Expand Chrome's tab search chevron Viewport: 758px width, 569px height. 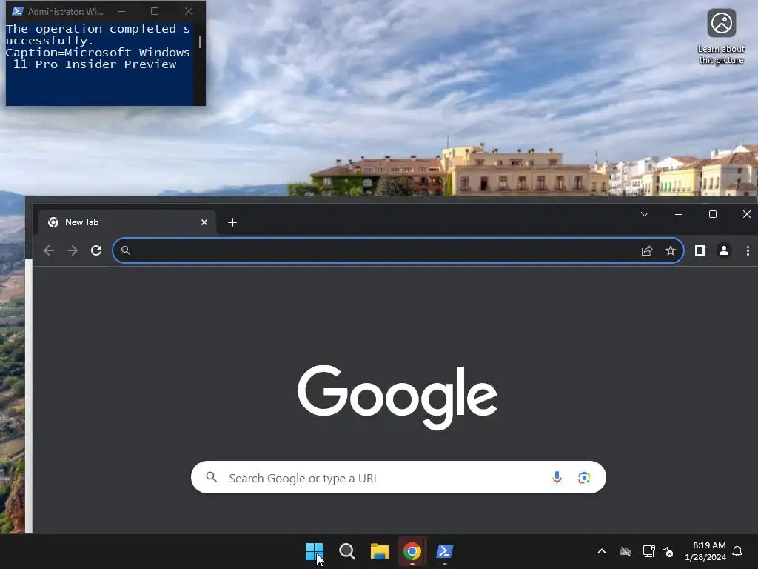pyautogui.click(x=645, y=214)
